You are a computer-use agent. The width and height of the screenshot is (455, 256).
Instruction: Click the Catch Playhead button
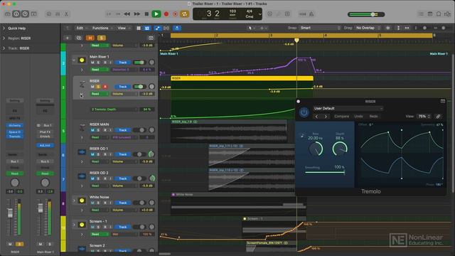[177, 28]
